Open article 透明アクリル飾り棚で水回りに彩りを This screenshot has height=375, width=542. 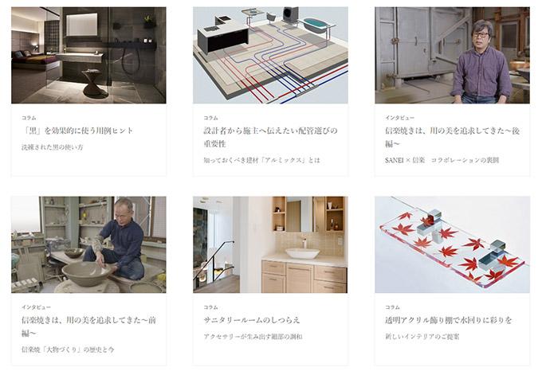[x=448, y=320]
